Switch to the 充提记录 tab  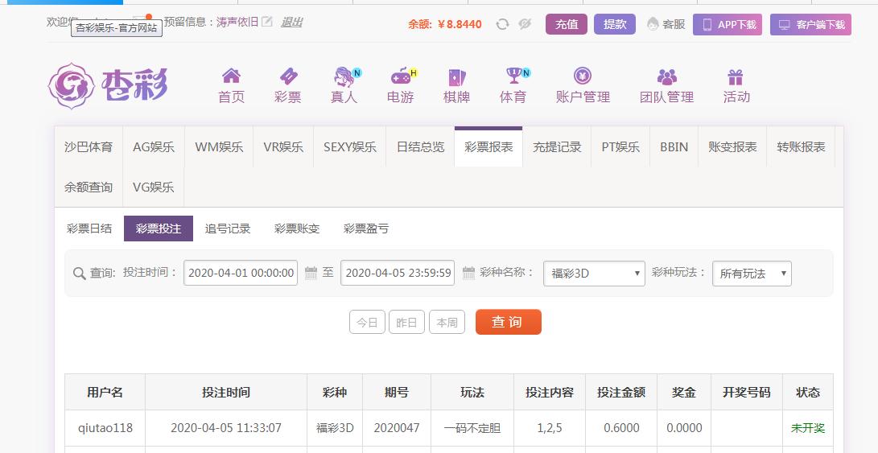[x=557, y=146]
